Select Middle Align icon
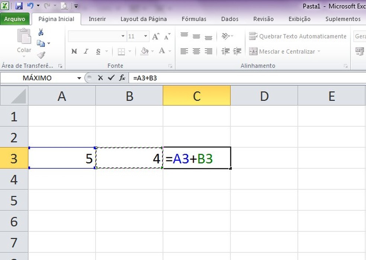 (x=196, y=36)
